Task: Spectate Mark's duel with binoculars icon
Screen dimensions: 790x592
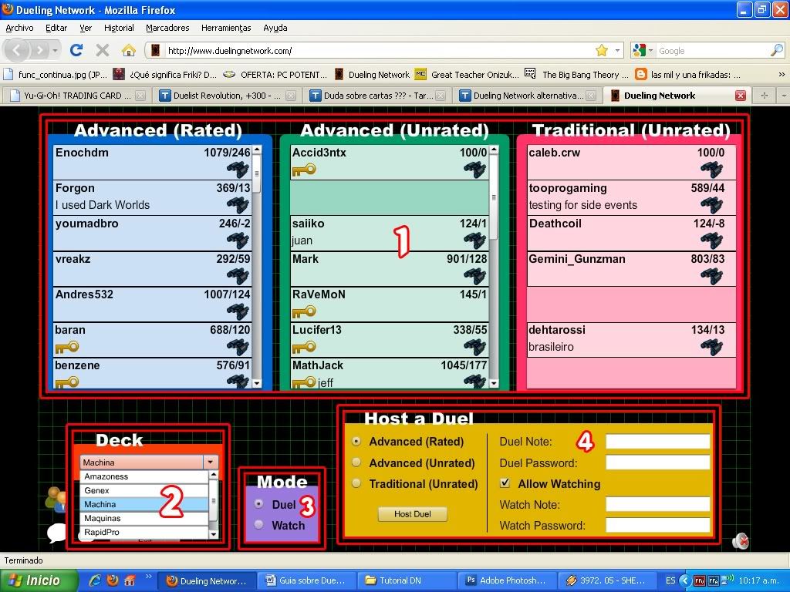Action: [x=474, y=276]
